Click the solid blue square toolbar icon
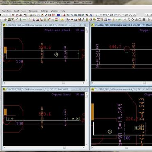The image size is (152, 152). tap(59, 15)
